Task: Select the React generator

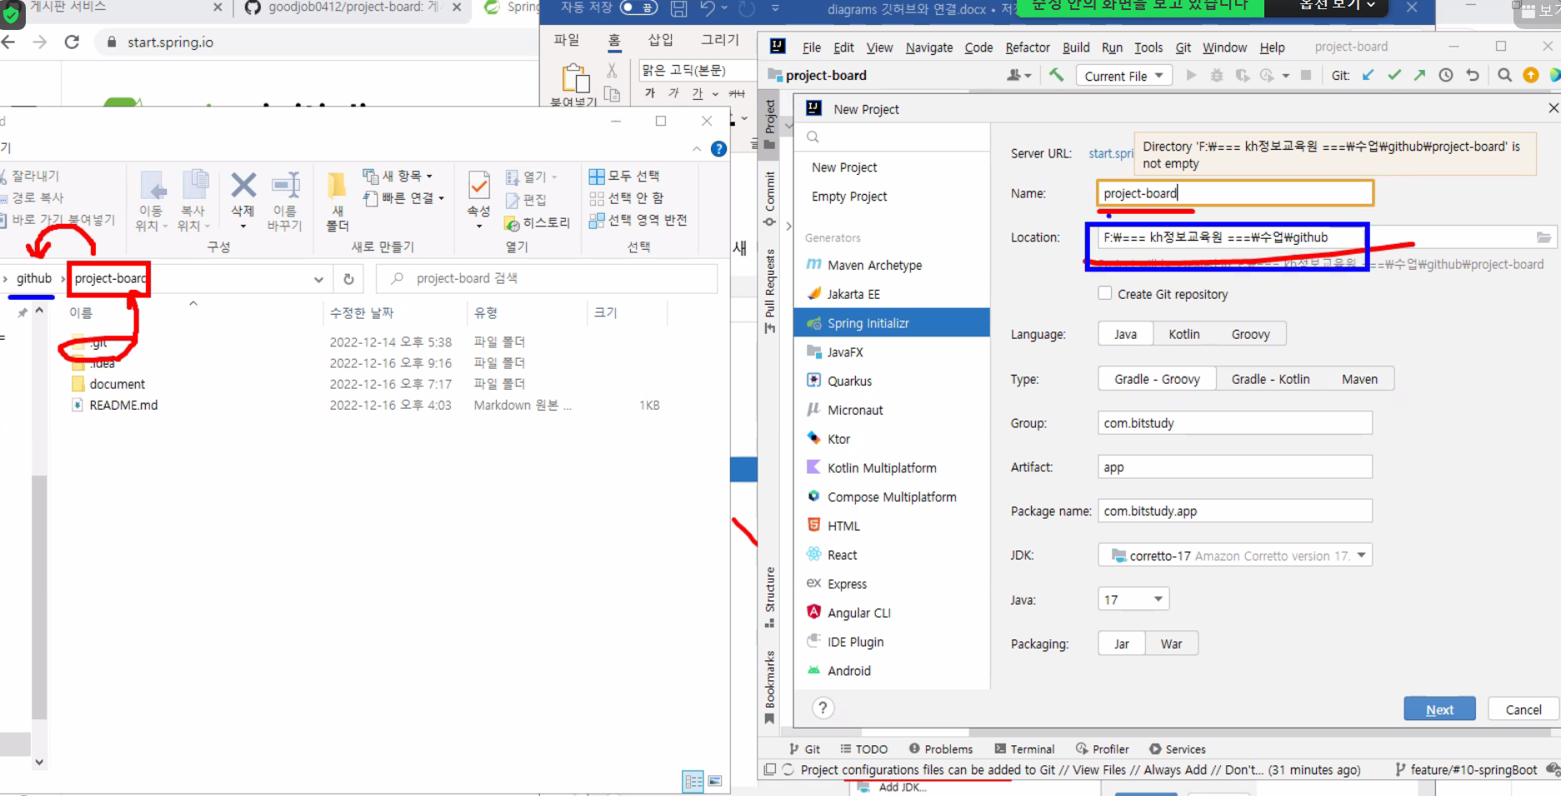Action: 841,554
